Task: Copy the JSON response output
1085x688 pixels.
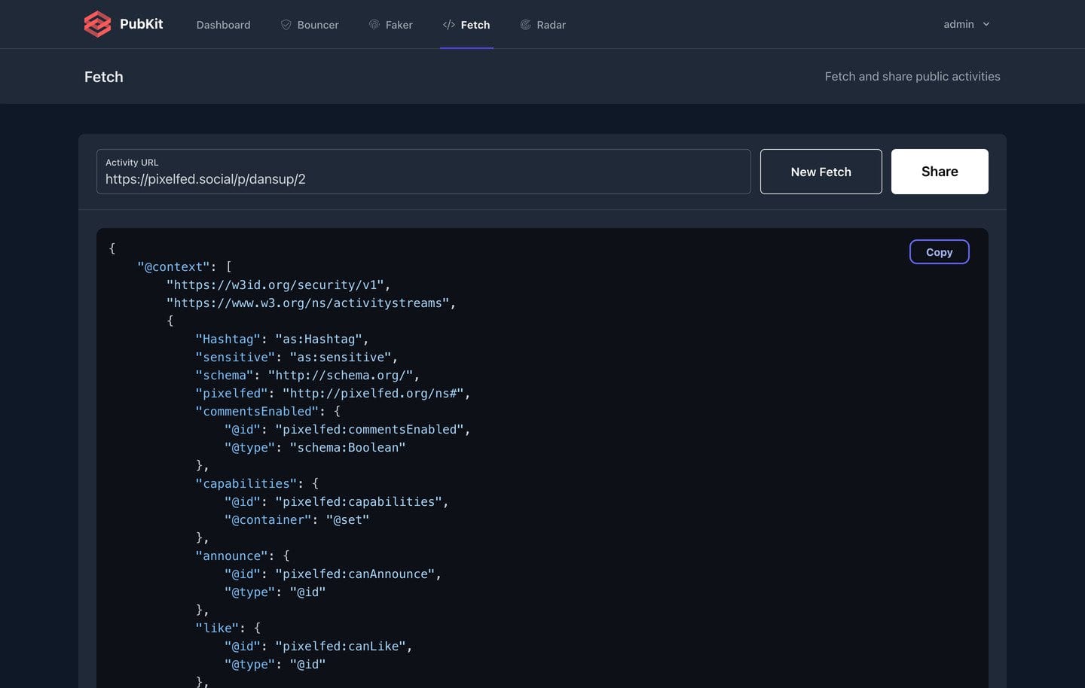Action: click(x=939, y=251)
